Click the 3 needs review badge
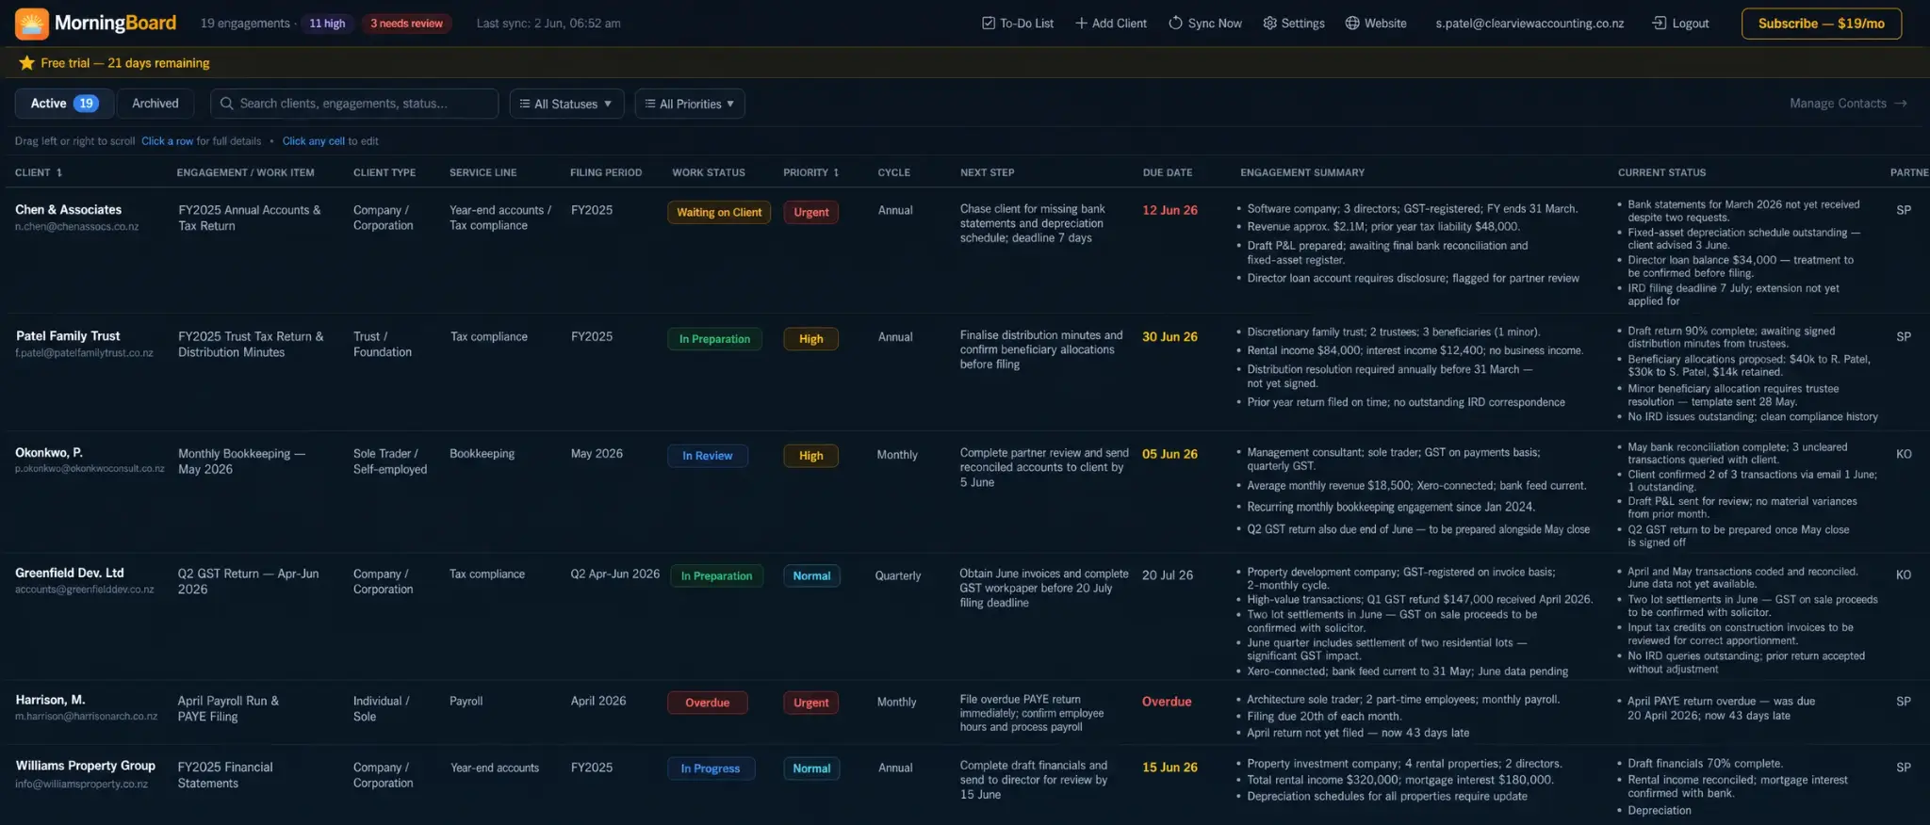Screen dimensions: 1930x825 pyautogui.click(x=406, y=24)
